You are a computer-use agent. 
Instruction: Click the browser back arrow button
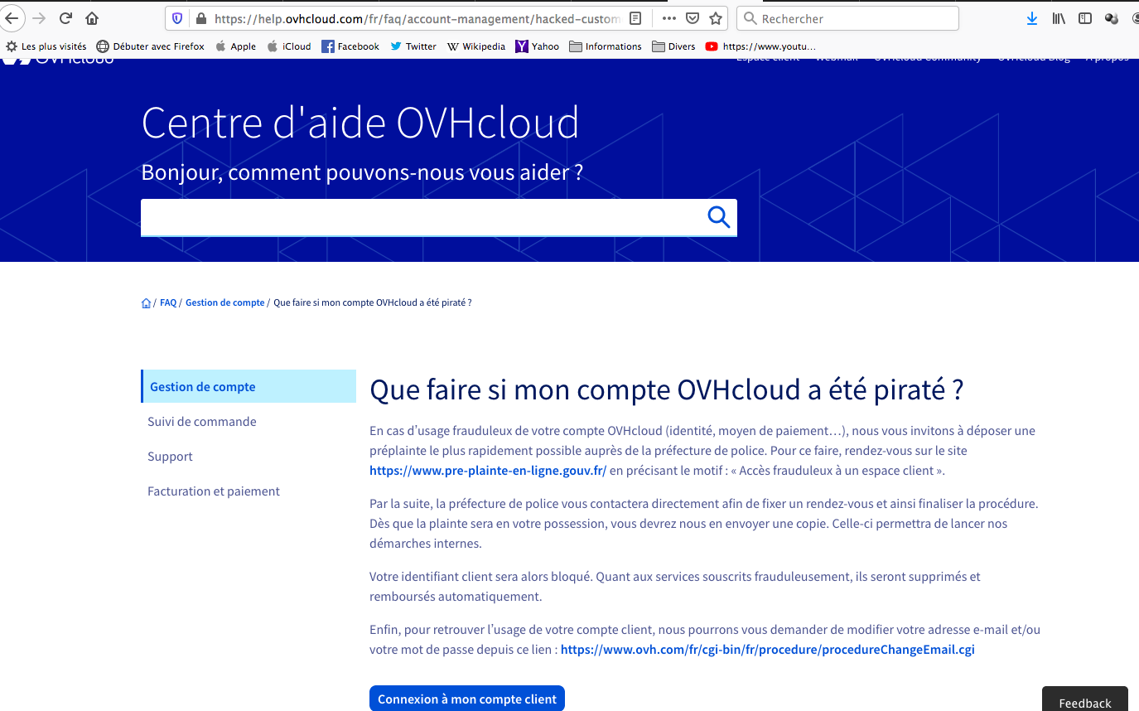pos(12,18)
